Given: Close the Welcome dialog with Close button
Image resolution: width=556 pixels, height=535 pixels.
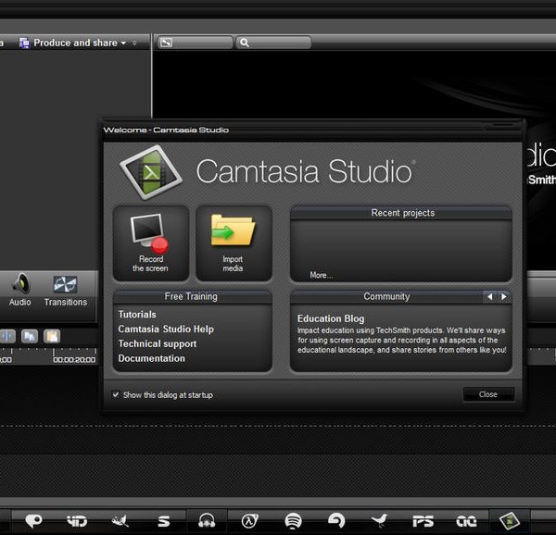Looking at the screenshot, I should (488, 394).
